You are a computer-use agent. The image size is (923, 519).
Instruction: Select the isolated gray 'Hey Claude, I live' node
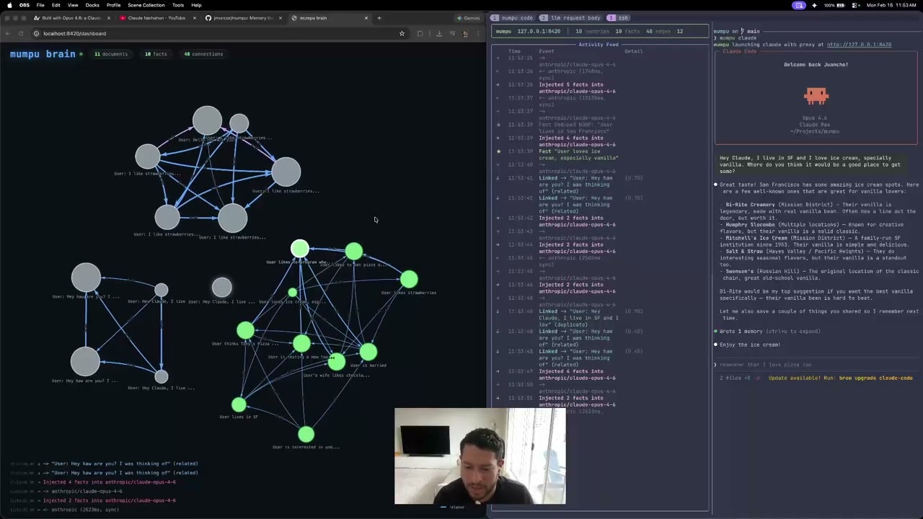point(222,288)
